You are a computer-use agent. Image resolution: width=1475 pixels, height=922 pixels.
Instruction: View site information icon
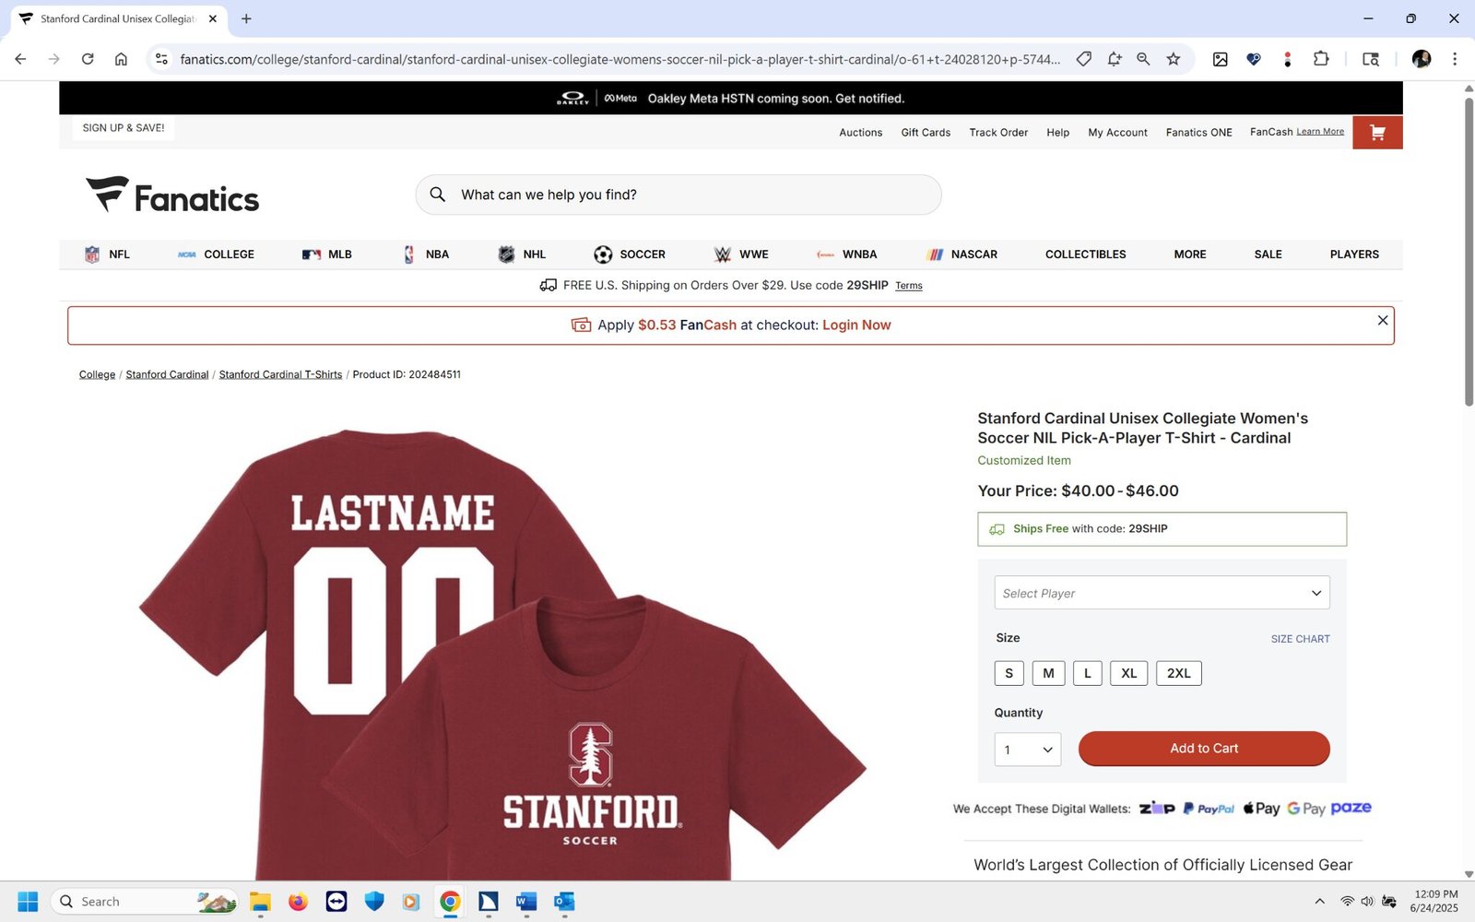(x=161, y=59)
